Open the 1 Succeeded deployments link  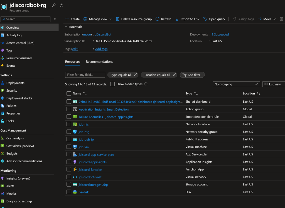pos(220,34)
